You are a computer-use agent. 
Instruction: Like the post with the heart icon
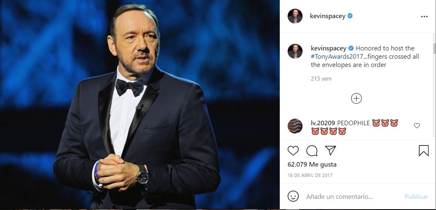(293, 150)
